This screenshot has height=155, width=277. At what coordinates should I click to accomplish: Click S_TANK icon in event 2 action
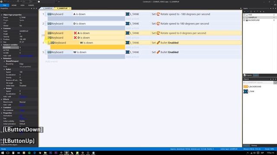click(127, 24)
